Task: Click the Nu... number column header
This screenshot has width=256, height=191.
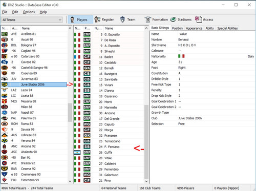Action: pos(98,28)
